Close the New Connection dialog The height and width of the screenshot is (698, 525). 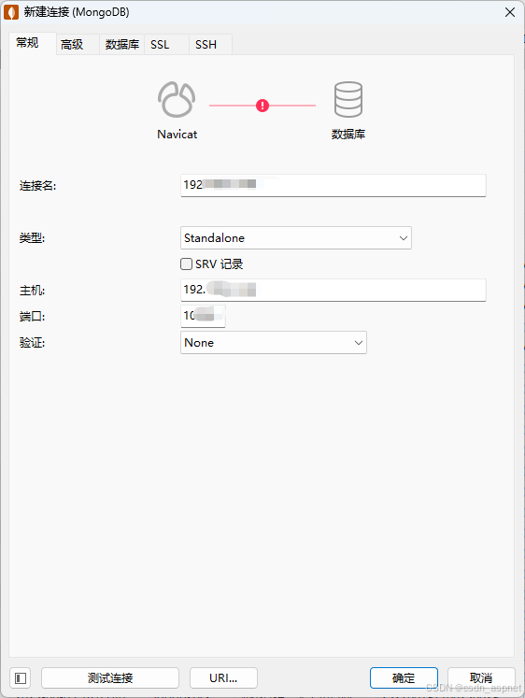(510, 12)
